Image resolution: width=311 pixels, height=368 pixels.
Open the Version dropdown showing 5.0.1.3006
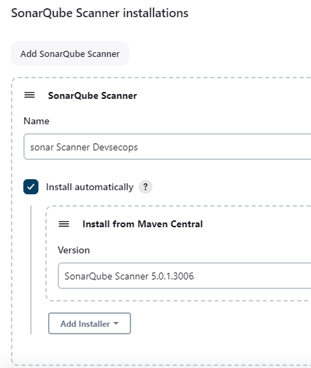pos(185,276)
